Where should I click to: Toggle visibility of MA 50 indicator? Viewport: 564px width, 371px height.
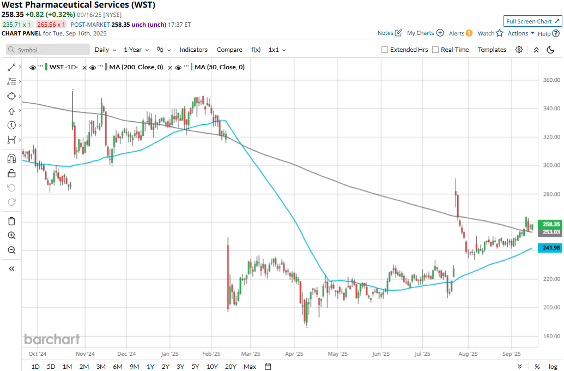[178, 67]
